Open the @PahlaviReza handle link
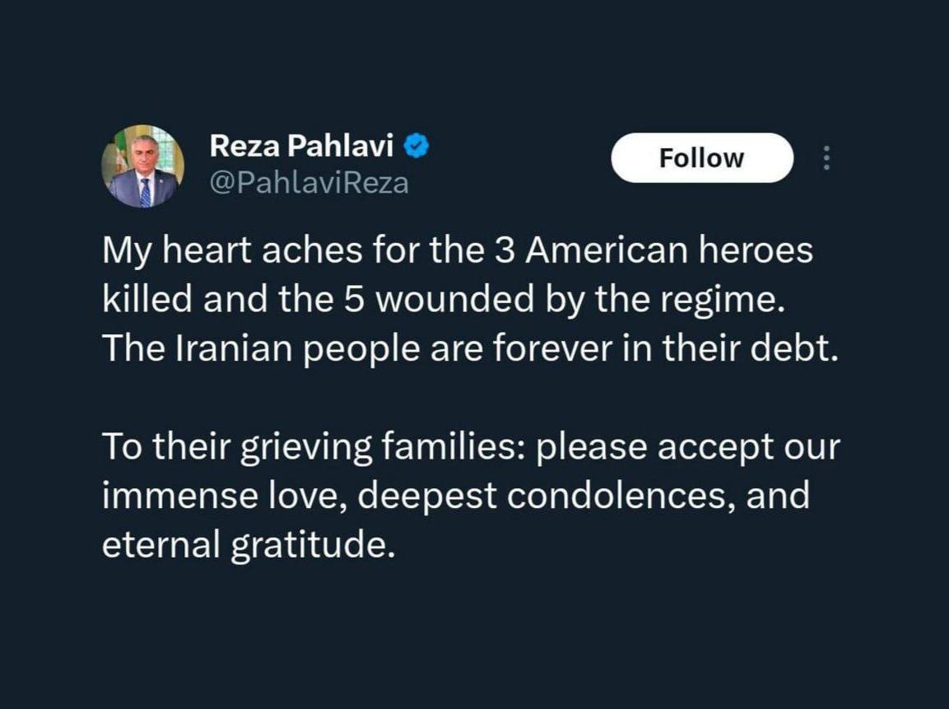Image resolution: width=949 pixels, height=709 pixels. coord(309,183)
